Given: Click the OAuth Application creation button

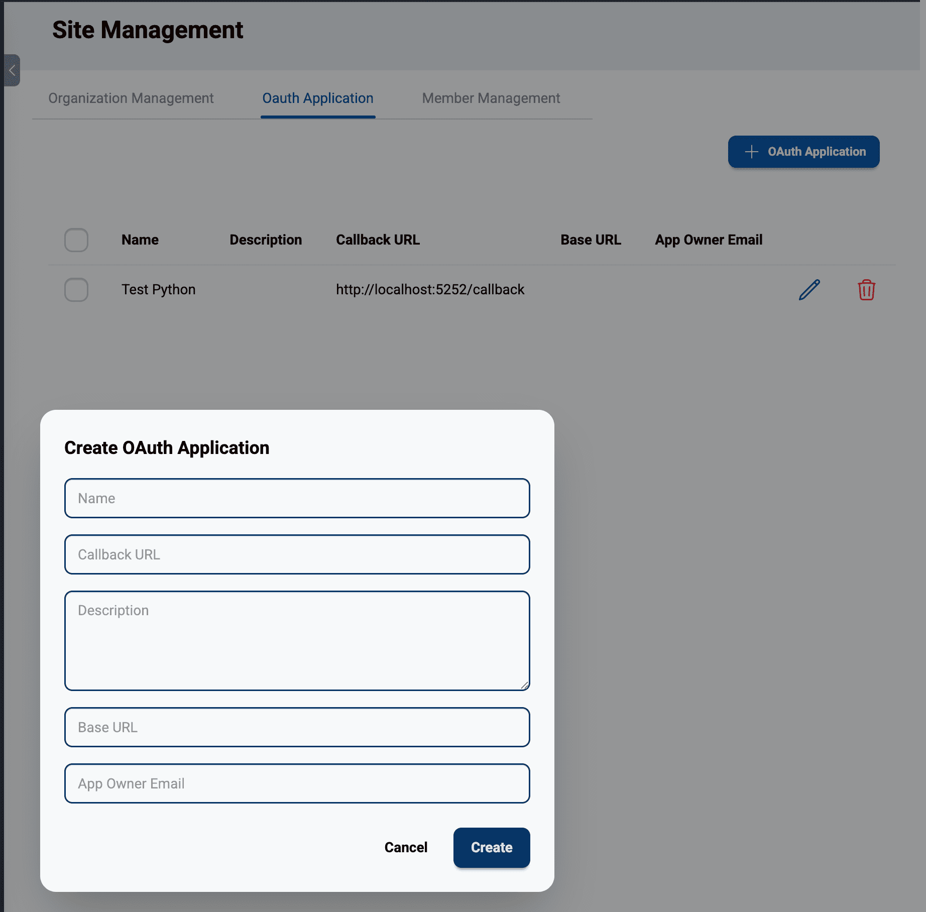Looking at the screenshot, I should 803,152.
